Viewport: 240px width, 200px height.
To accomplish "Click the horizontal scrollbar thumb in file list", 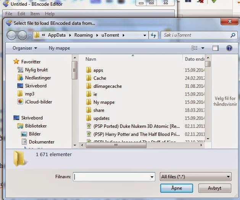I will (x=116, y=145).
